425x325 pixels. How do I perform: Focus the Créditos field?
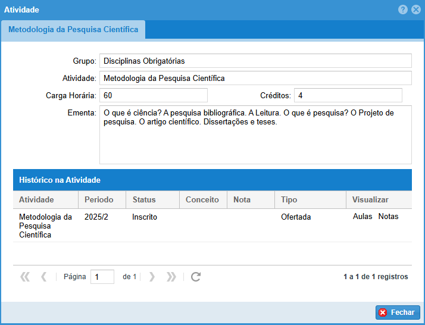pos(348,95)
